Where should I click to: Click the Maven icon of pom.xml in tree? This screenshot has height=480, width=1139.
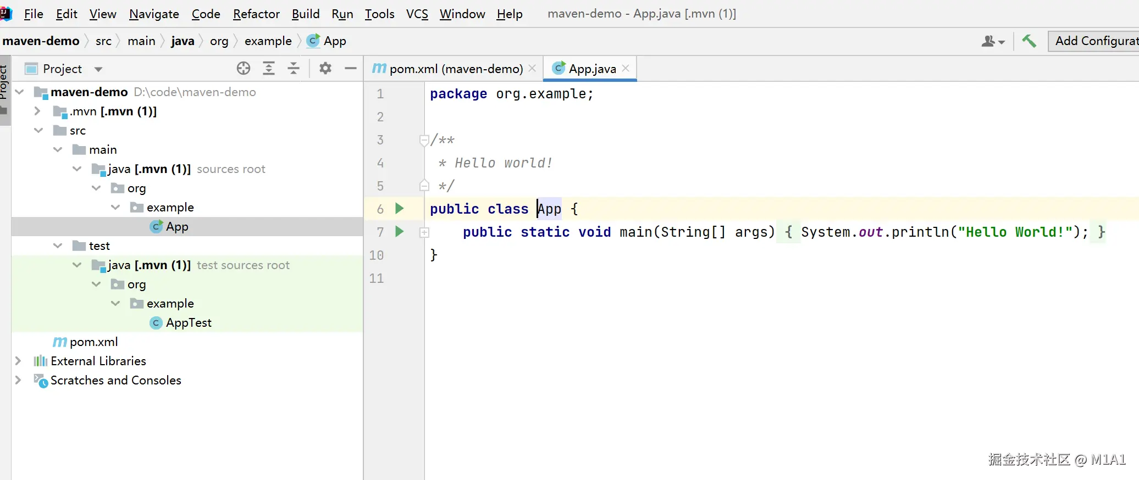pyautogui.click(x=60, y=342)
